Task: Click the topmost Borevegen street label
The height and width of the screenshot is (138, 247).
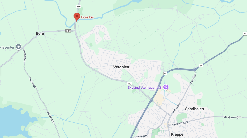Action: 24,56
